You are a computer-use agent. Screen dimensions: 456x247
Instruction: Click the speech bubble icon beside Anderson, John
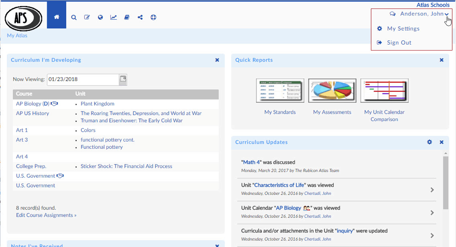coord(392,14)
